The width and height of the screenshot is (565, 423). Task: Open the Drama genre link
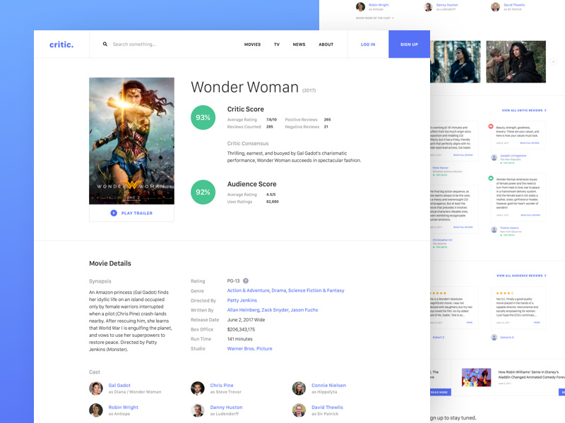point(279,290)
